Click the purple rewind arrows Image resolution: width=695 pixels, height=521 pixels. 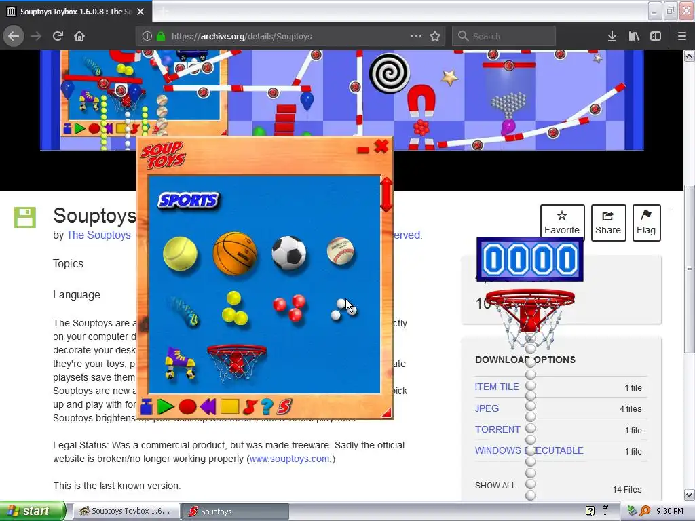coord(208,406)
